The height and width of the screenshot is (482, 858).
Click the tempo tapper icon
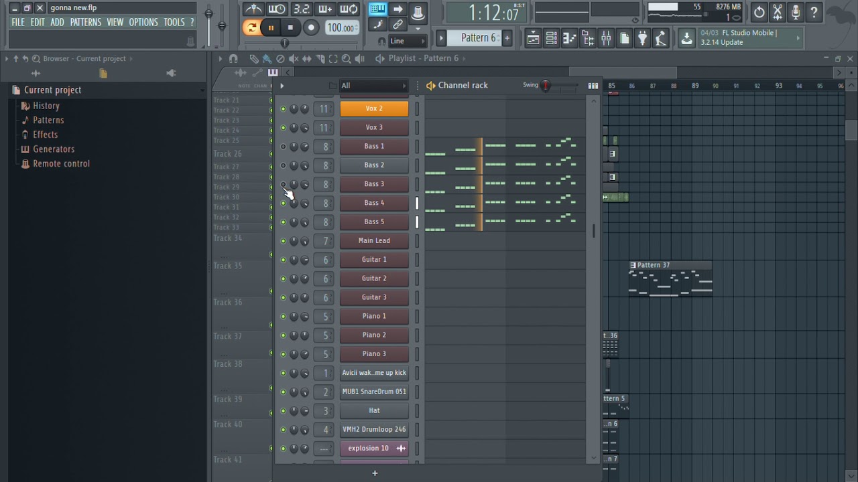coord(660,38)
